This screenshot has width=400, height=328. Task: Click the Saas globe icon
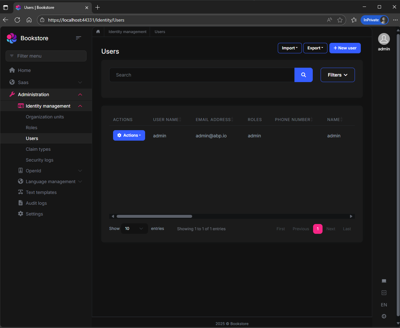(x=12, y=82)
